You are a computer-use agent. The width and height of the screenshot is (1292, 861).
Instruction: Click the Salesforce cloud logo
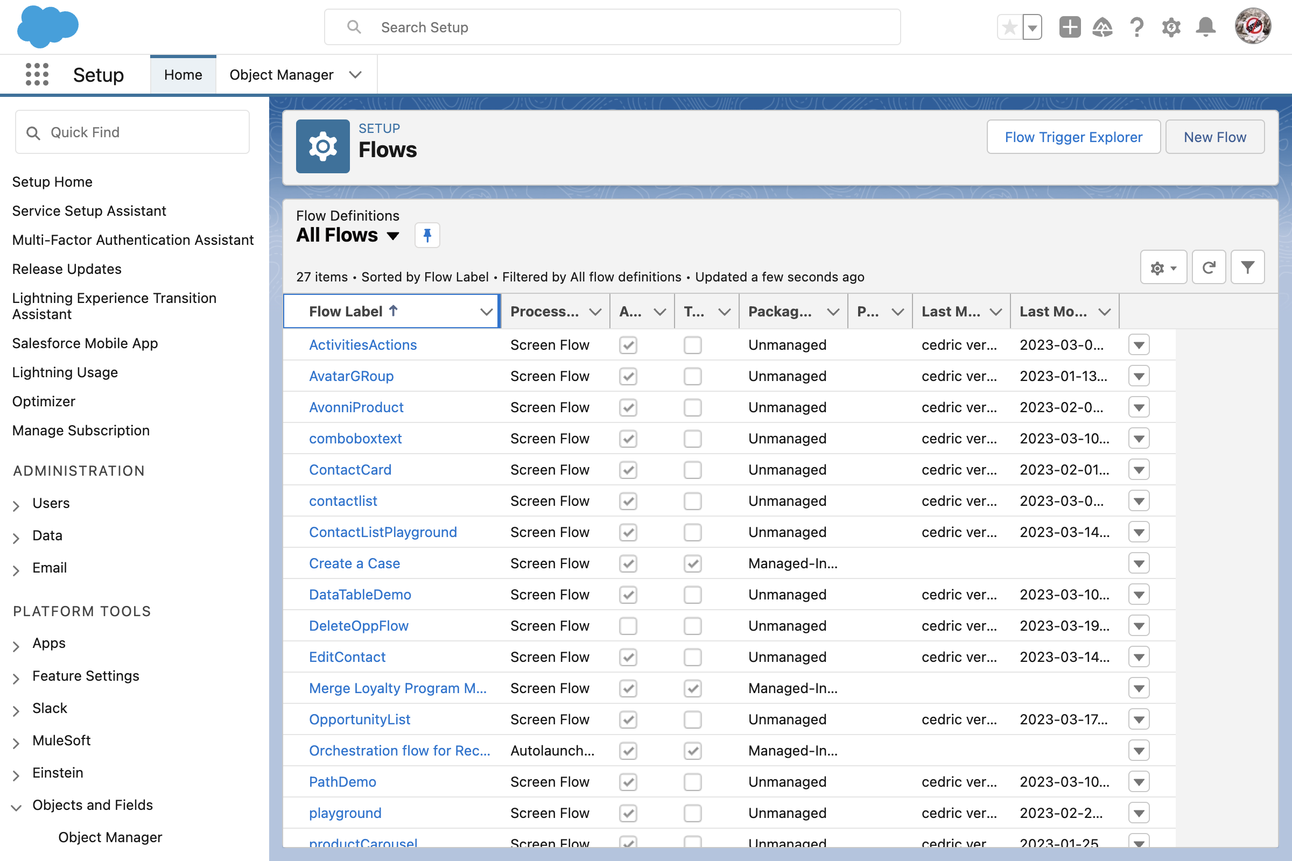48,26
